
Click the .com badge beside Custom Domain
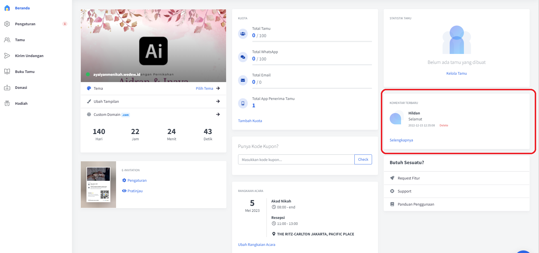tap(125, 115)
